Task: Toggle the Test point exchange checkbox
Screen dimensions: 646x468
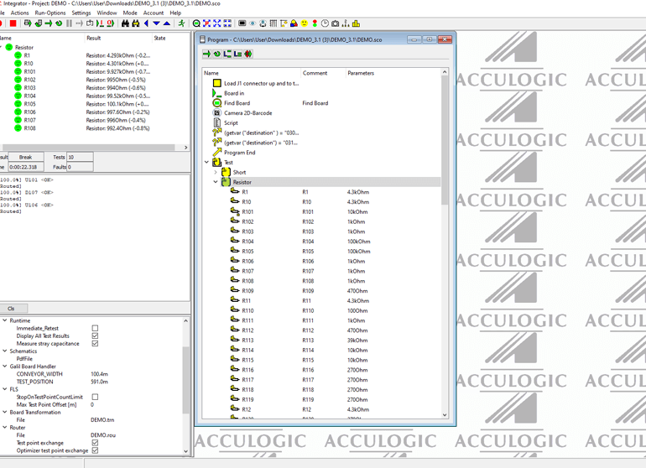Action: (95, 443)
